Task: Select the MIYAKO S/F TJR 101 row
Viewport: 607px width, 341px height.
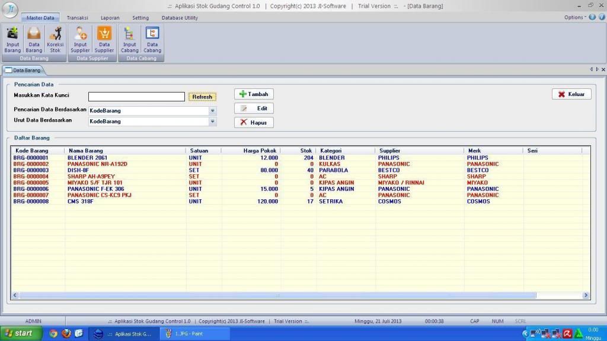Action: (x=301, y=183)
